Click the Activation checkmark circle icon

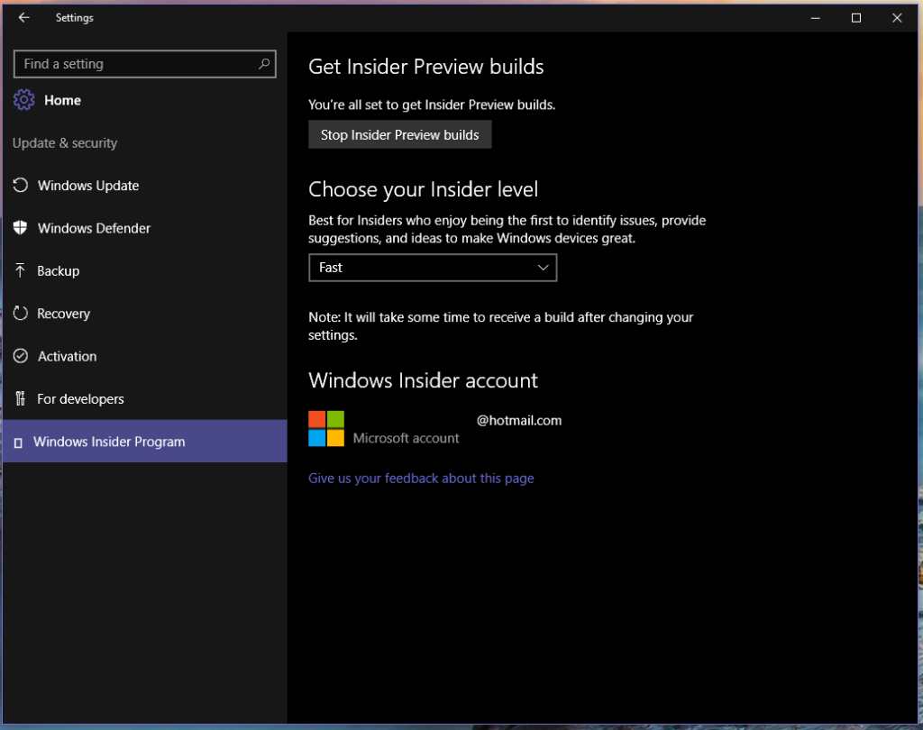[x=21, y=356]
